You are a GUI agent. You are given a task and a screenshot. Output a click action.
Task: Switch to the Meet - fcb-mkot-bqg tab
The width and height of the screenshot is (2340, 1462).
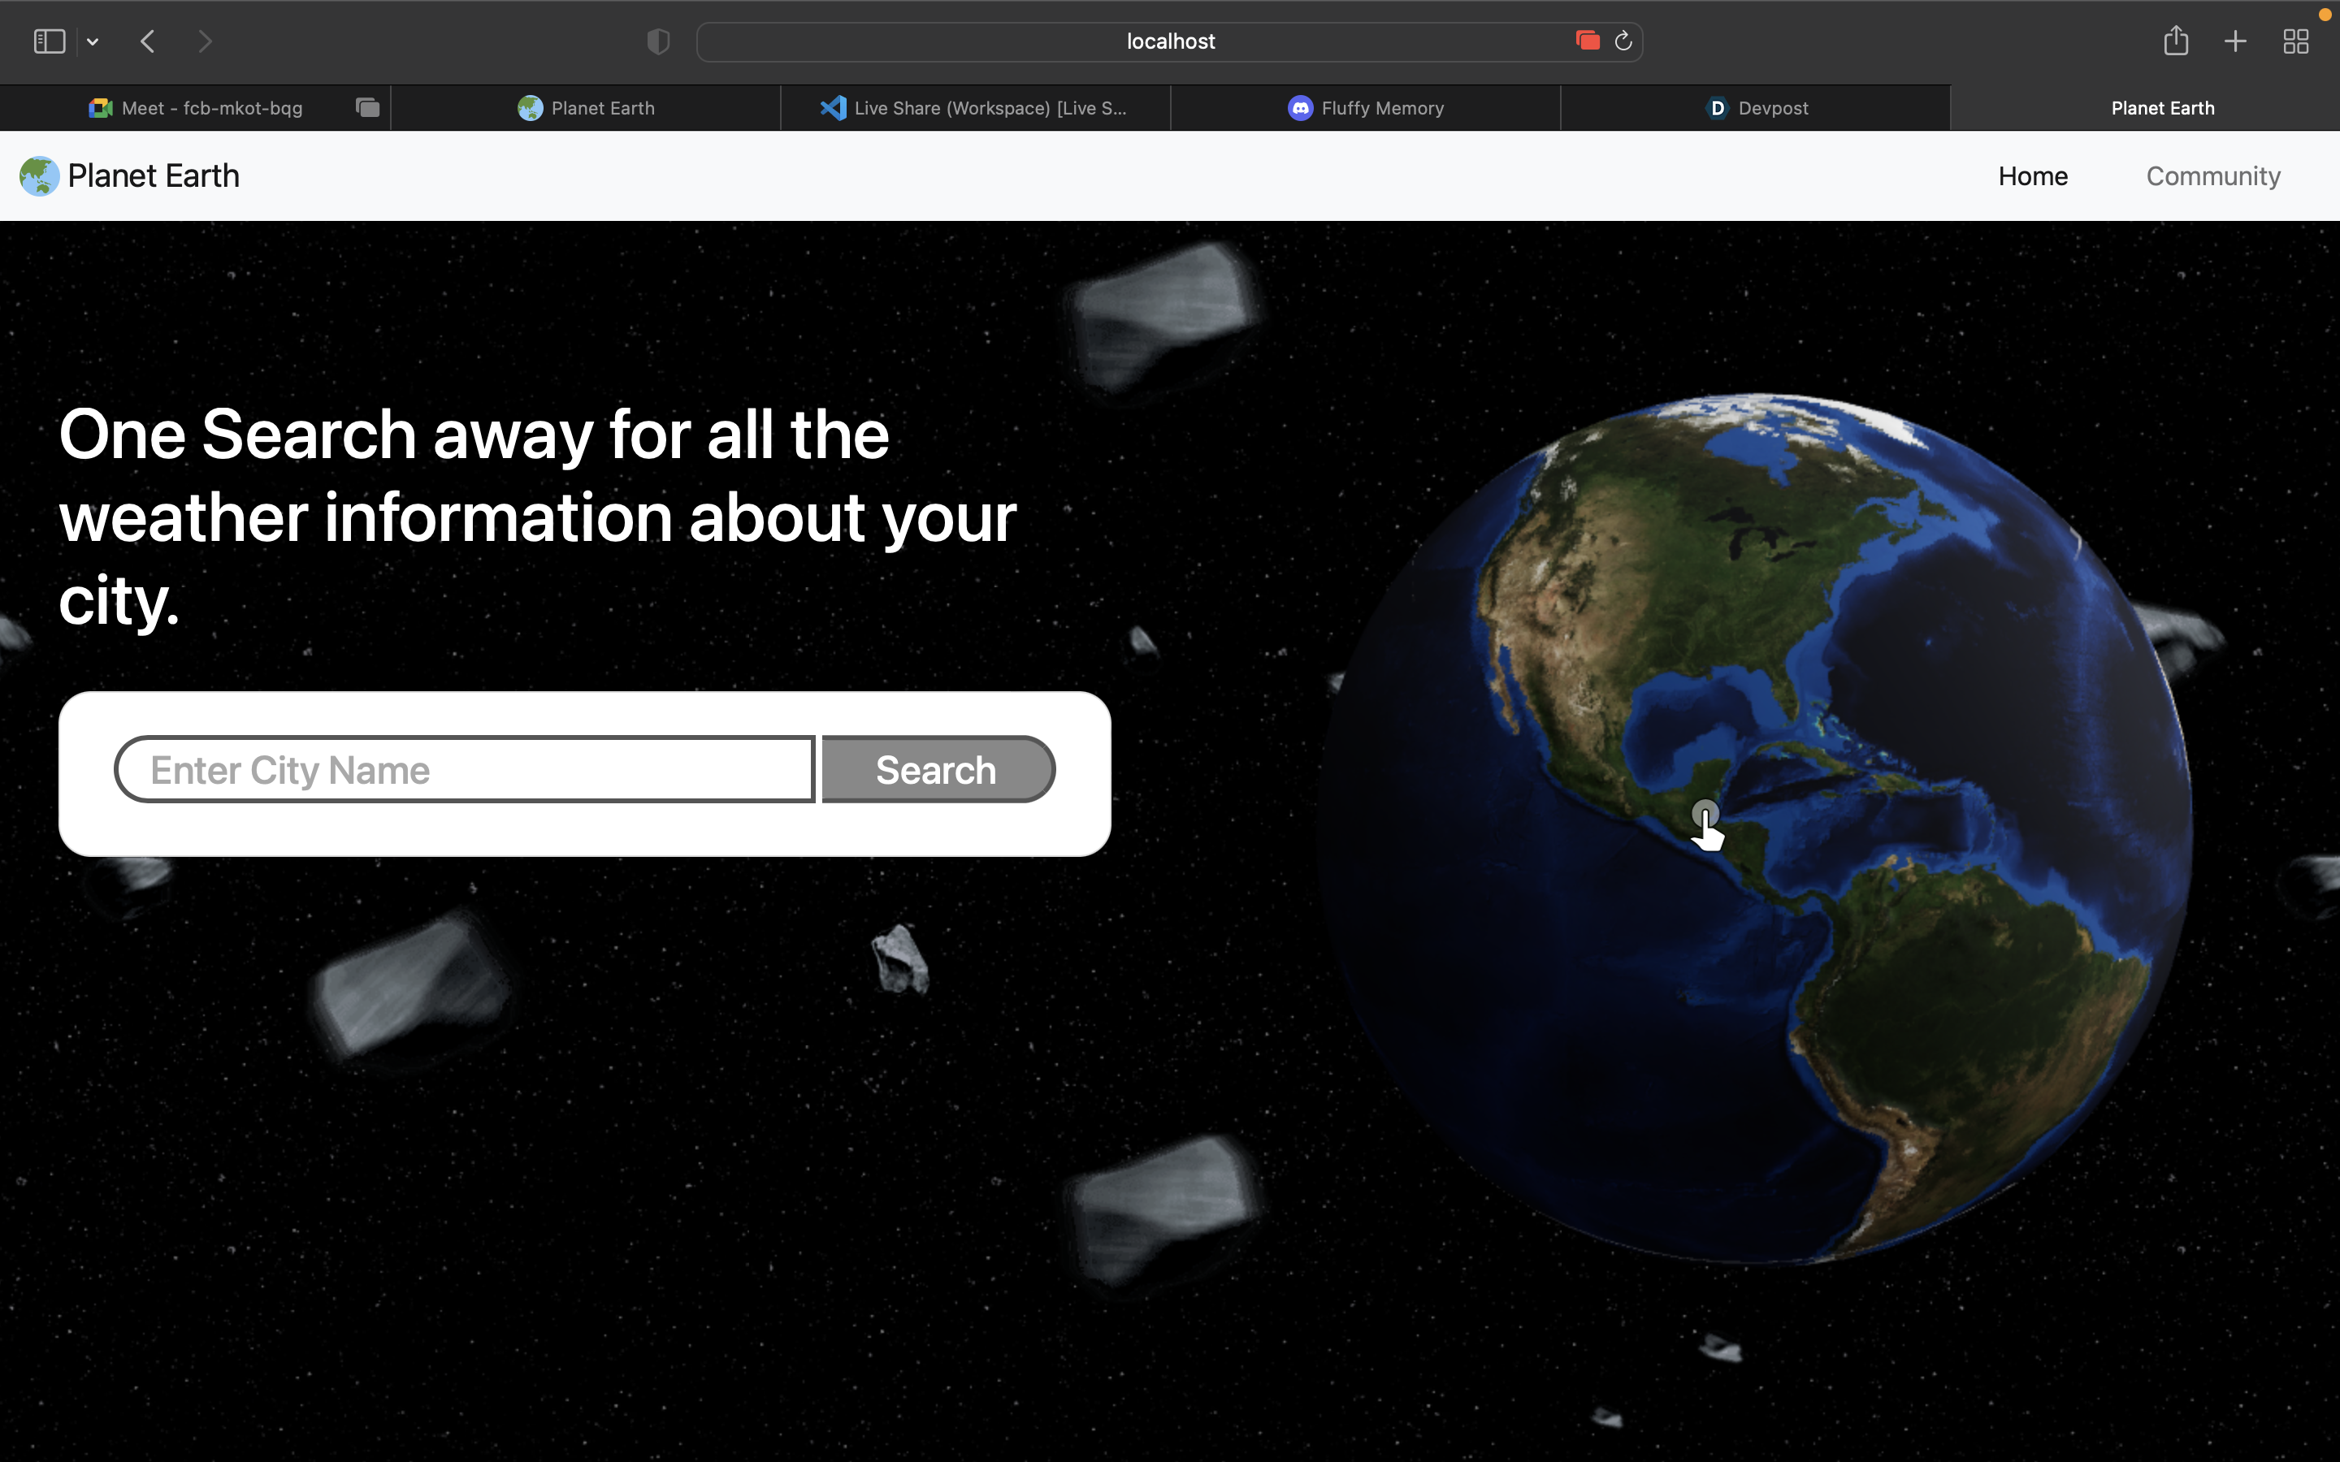(x=195, y=108)
